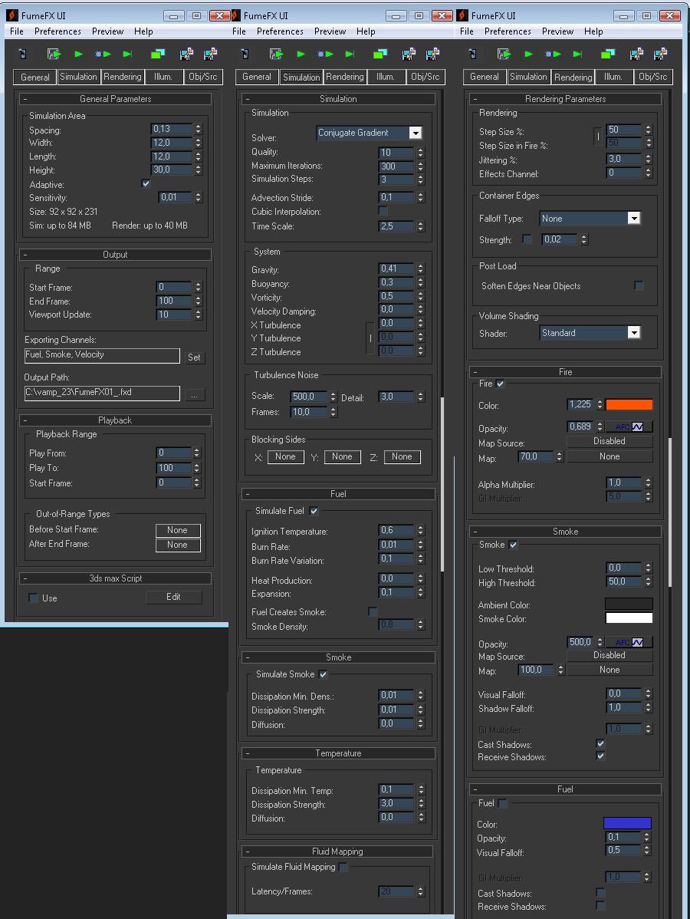Start simulation with green play icon in right window

528,54
